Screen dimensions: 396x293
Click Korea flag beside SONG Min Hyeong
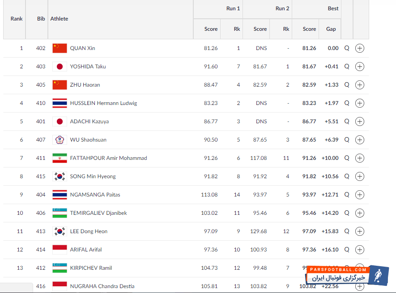coord(60,176)
